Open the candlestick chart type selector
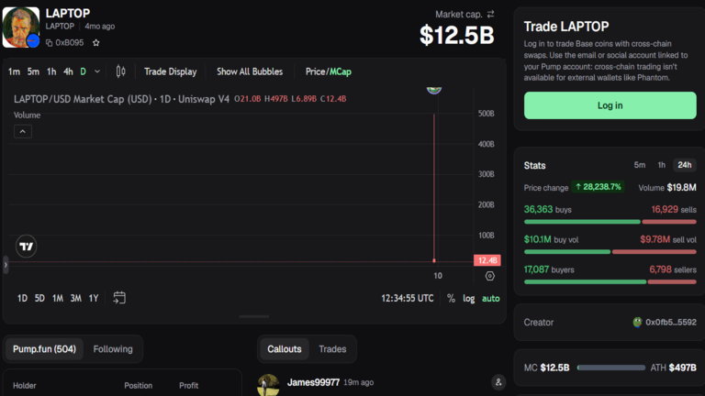Screen dimensions: 705x396 tap(120, 71)
